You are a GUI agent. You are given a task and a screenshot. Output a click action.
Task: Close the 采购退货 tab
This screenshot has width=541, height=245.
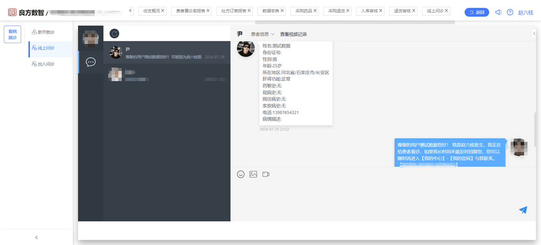point(348,11)
